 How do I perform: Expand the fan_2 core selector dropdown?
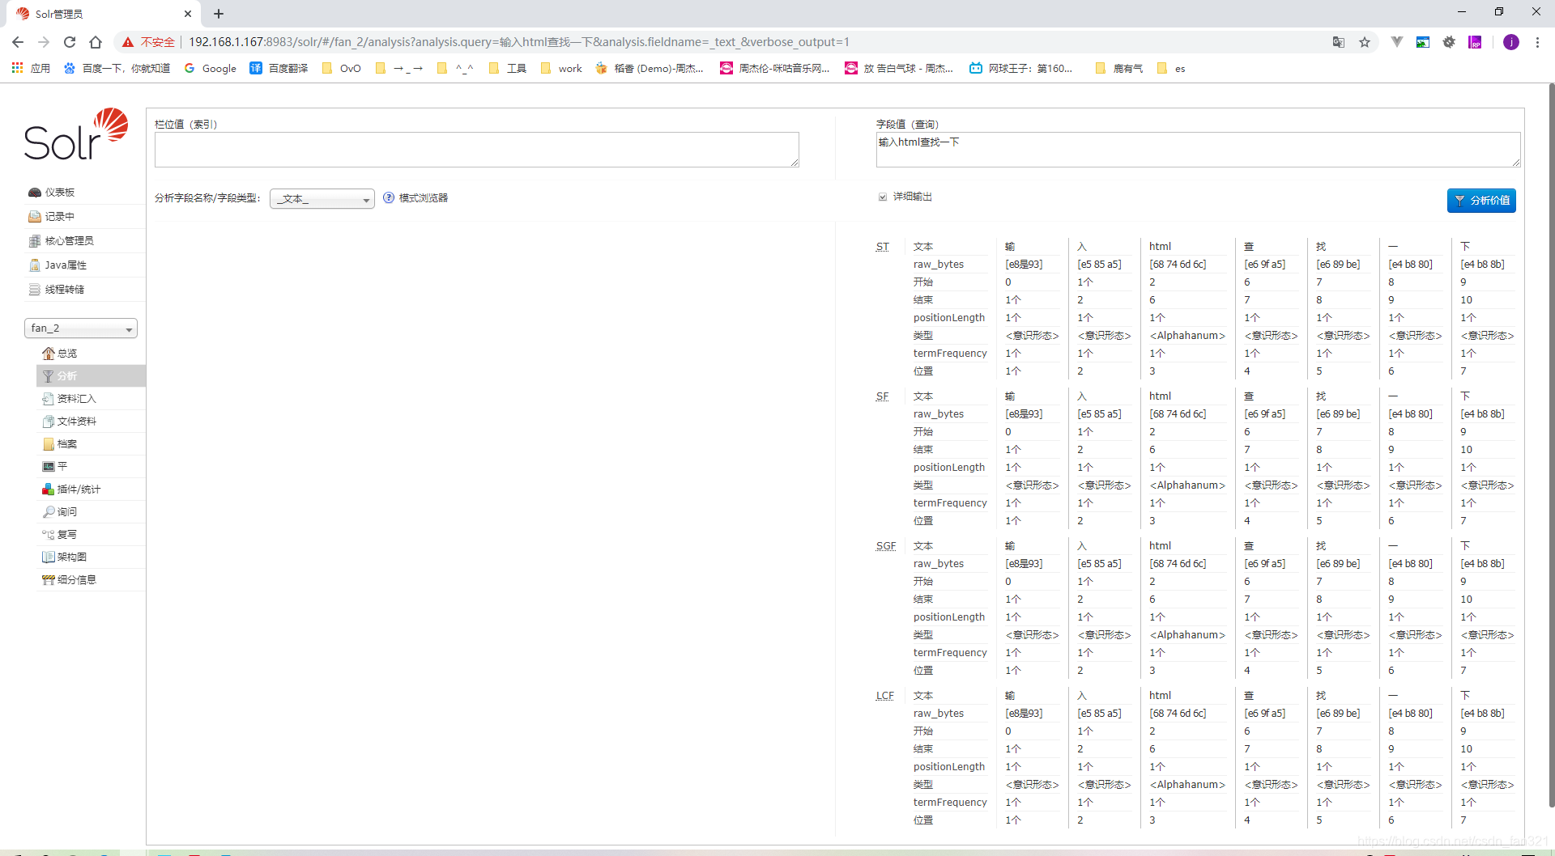pos(81,328)
